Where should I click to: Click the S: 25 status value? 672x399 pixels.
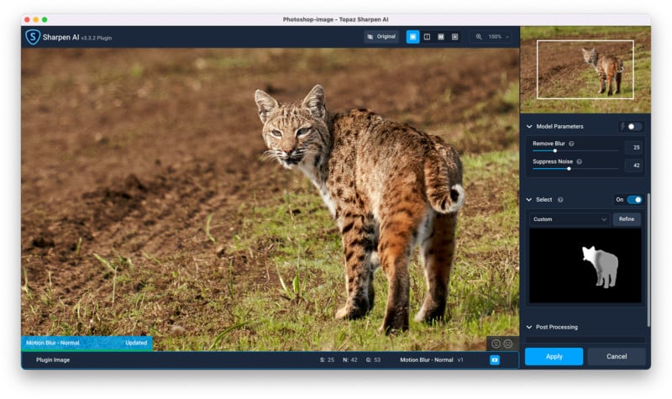pyautogui.click(x=327, y=360)
